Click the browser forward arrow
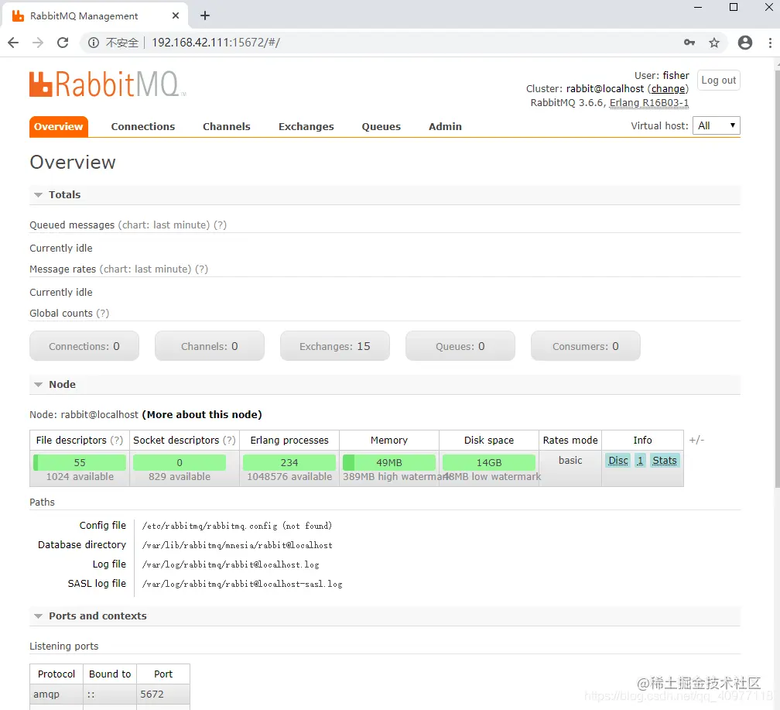The height and width of the screenshot is (710, 780). tap(38, 43)
